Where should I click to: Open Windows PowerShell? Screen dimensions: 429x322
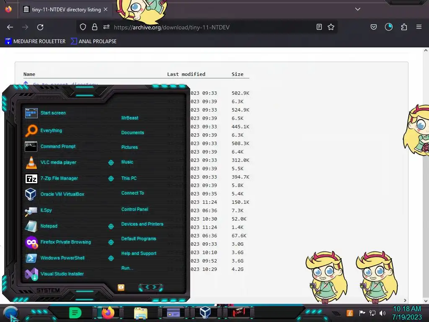pyautogui.click(x=55, y=258)
